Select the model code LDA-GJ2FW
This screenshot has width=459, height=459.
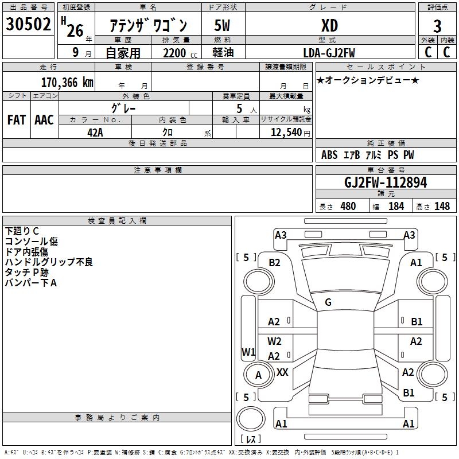click(x=329, y=52)
